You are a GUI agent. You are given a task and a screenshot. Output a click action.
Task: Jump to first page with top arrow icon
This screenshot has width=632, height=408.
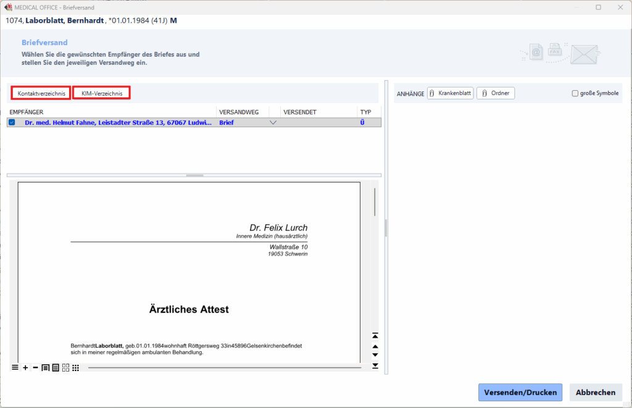pyautogui.click(x=375, y=336)
